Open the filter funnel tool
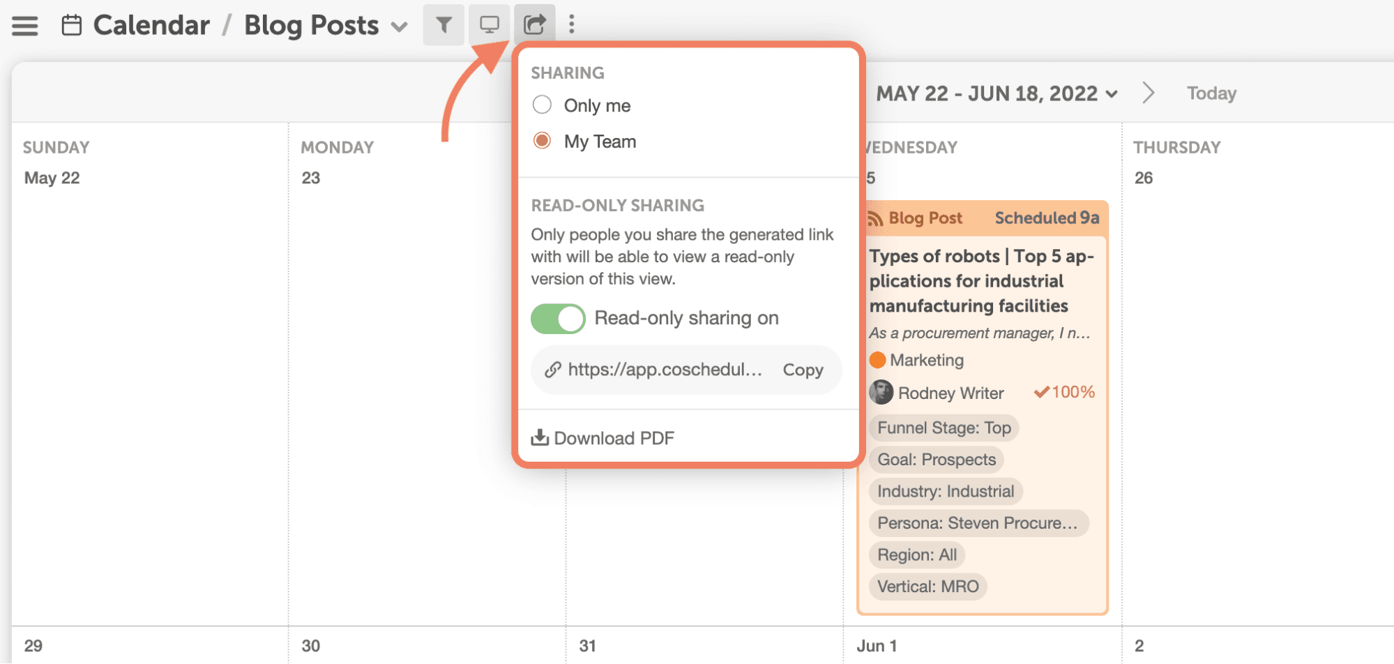 (443, 25)
